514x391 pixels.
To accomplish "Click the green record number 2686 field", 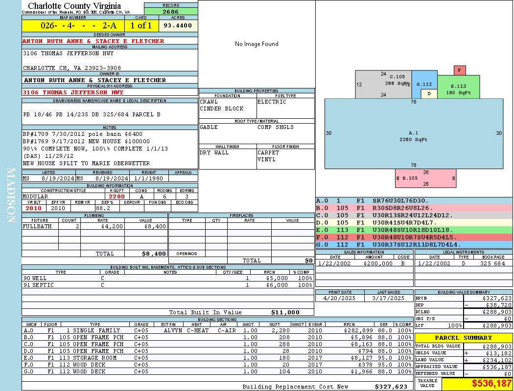I will 171,11.
